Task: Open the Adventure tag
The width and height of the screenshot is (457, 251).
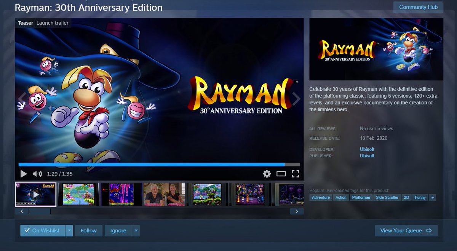Action: point(321,197)
